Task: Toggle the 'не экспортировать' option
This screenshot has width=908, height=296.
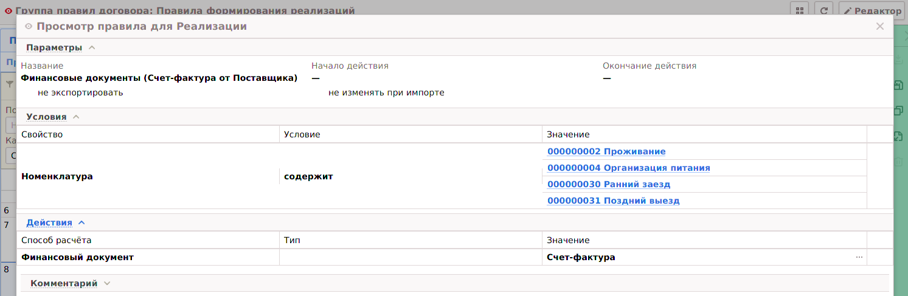Action: pyautogui.click(x=80, y=93)
